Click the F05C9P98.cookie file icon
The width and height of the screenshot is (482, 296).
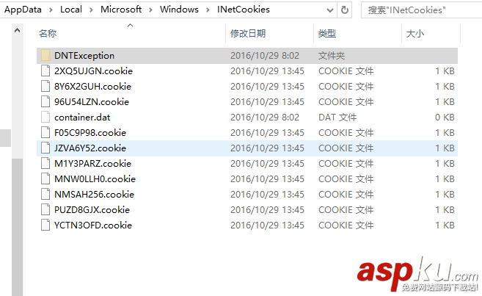(x=45, y=133)
